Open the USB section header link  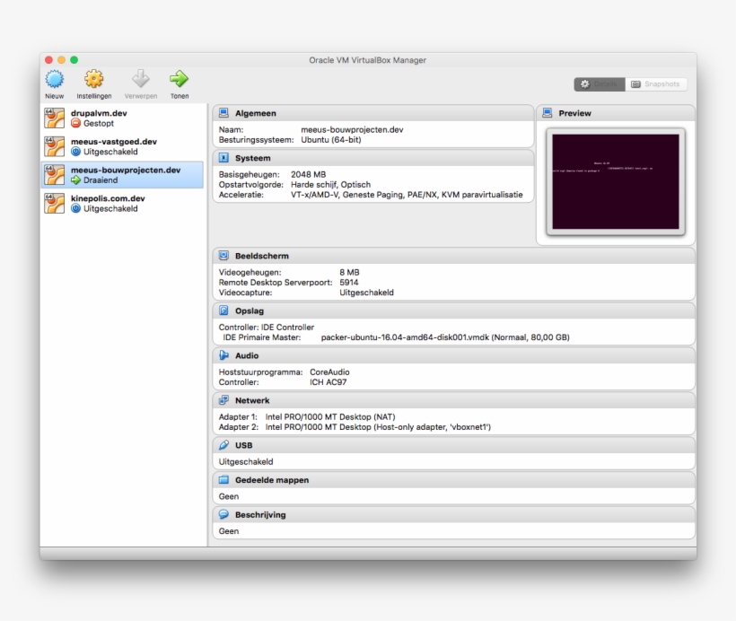pyautogui.click(x=243, y=445)
